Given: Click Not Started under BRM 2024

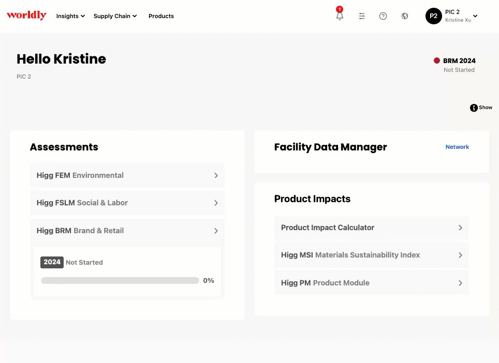Looking at the screenshot, I should tap(459, 70).
